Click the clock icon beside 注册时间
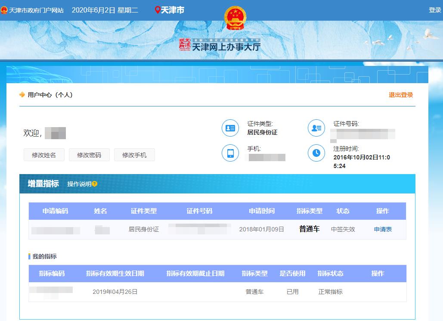This screenshot has height=321, width=443. (316, 154)
